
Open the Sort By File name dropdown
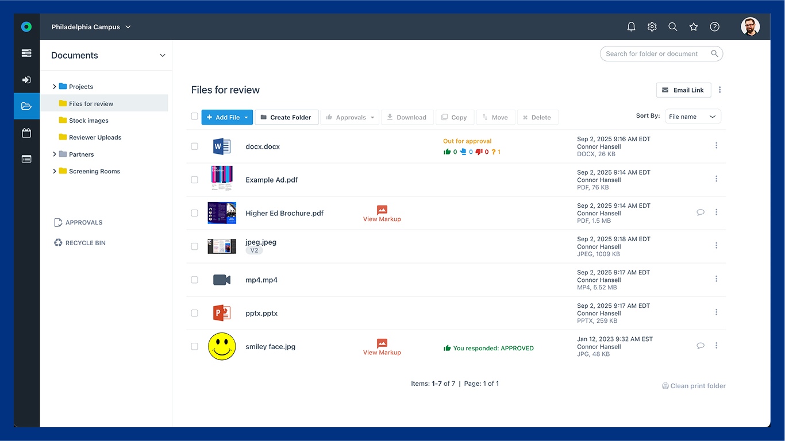tap(692, 117)
